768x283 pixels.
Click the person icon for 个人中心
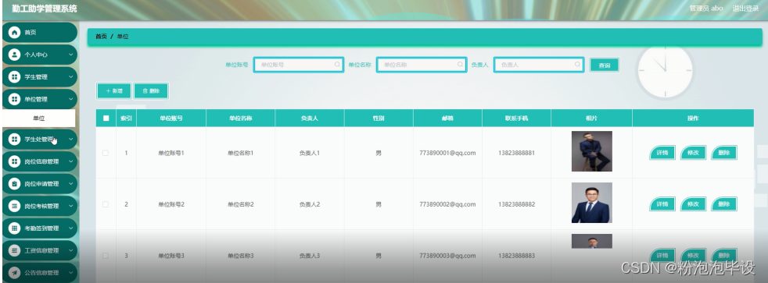coord(15,55)
